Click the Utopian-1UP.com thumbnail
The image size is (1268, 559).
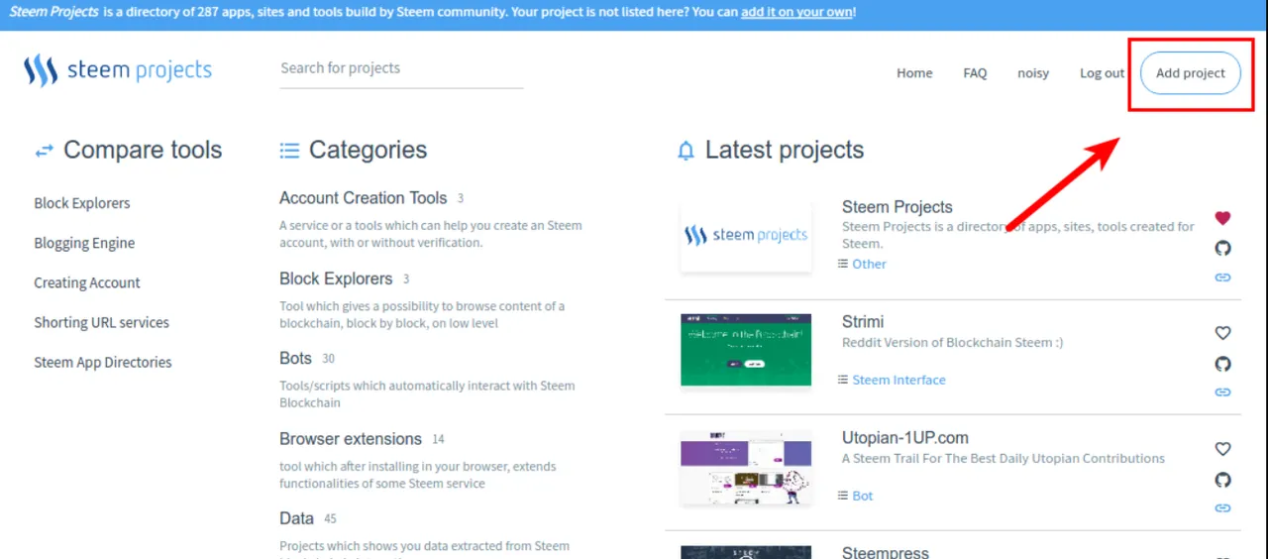coord(746,467)
